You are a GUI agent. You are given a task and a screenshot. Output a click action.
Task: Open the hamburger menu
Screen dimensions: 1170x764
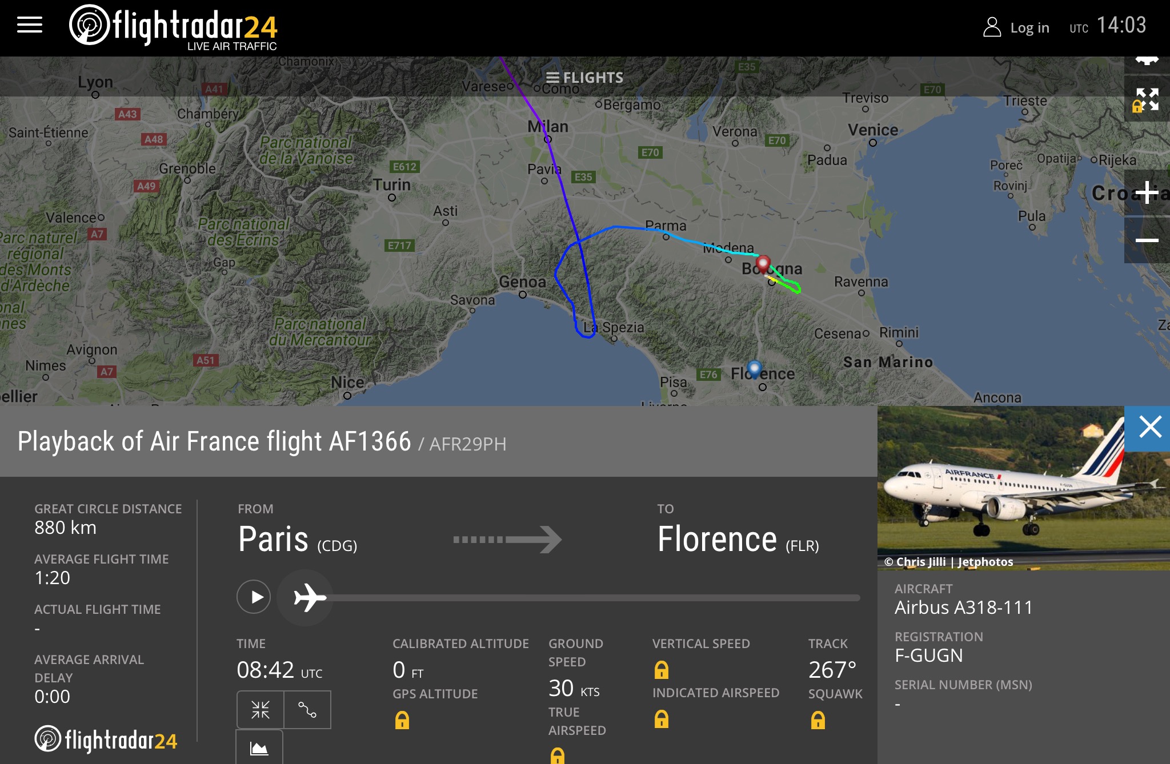pos(30,25)
